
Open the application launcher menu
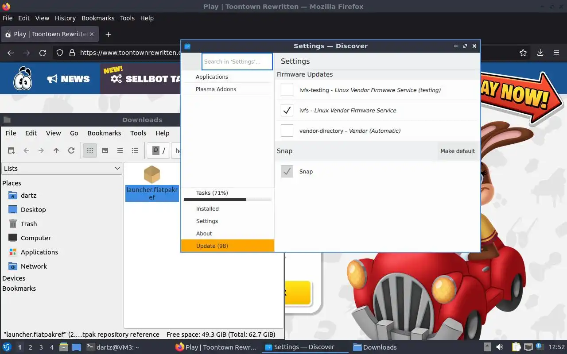tap(7, 347)
